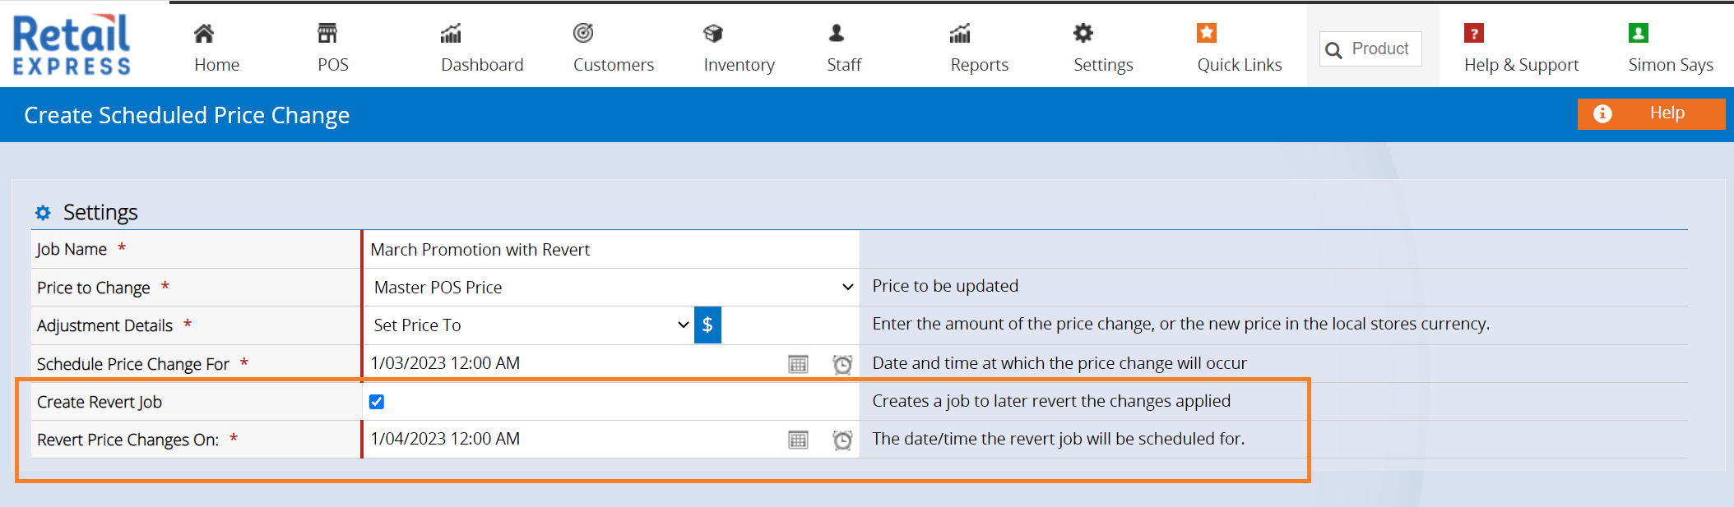Open calendar picker for Revert Price Changes On
This screenshot has width=1734, height=507.
tap(798, 440)
